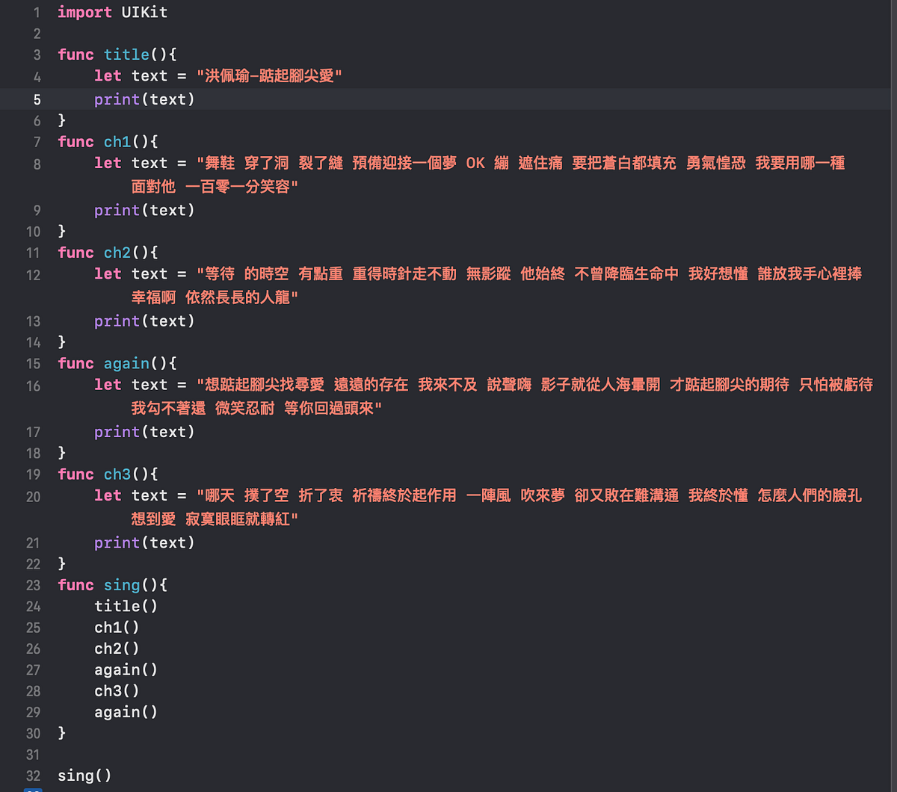Click the blue marker below line 32
The height and width of the screenshot is (792, 897).
[x=33, y=789]
